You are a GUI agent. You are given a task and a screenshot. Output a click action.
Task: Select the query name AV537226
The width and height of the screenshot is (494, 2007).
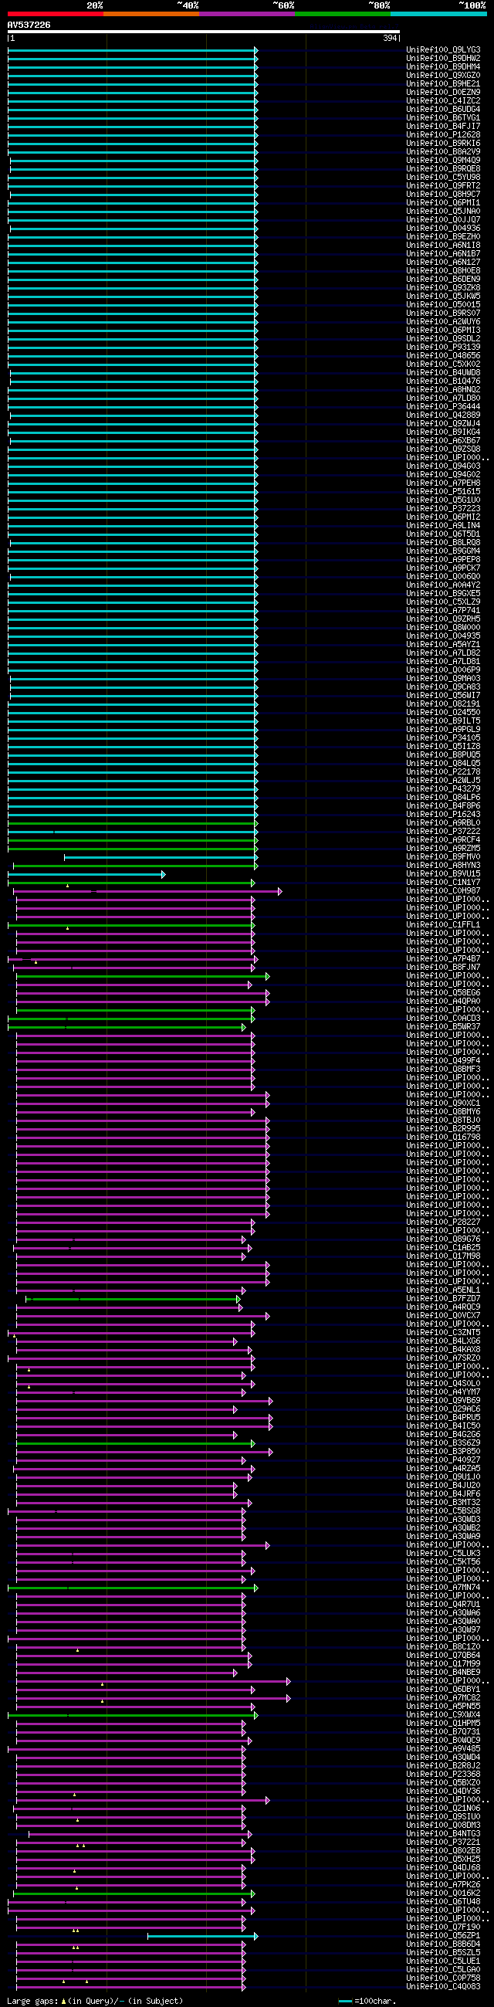click(29, 25)
